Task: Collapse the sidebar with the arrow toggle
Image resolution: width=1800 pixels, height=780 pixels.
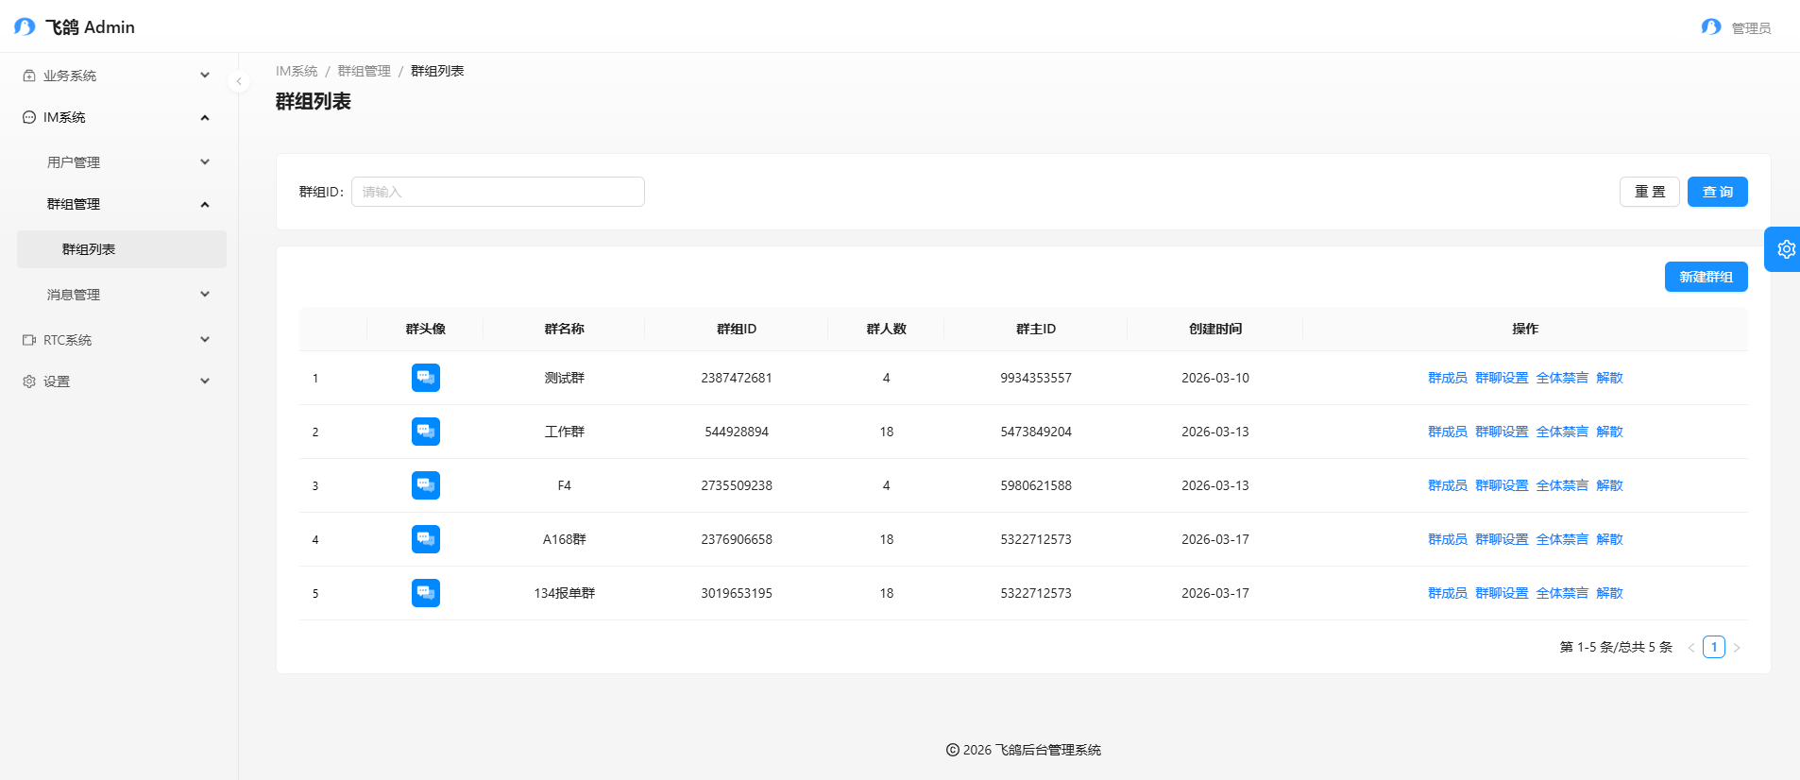Action: click(x=239, y=81)
